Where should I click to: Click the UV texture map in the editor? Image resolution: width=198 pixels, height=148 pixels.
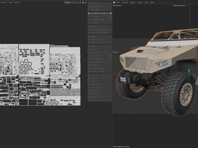pyautogui.click(x=40, y=75)
